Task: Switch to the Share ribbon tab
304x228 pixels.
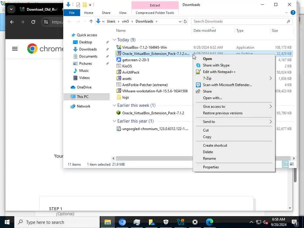Action: click(x=106, y=13)
